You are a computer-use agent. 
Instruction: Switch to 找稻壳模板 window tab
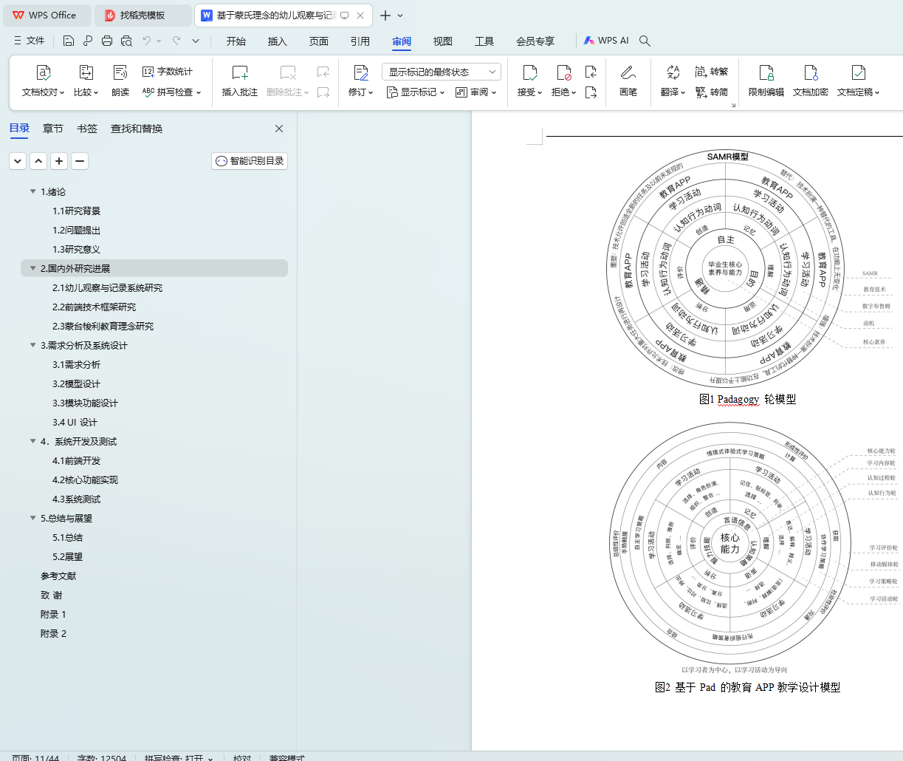coord(144,15)
